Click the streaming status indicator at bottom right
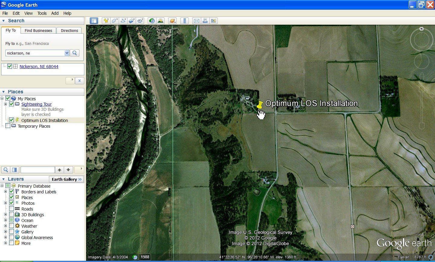 click(430, 257)
